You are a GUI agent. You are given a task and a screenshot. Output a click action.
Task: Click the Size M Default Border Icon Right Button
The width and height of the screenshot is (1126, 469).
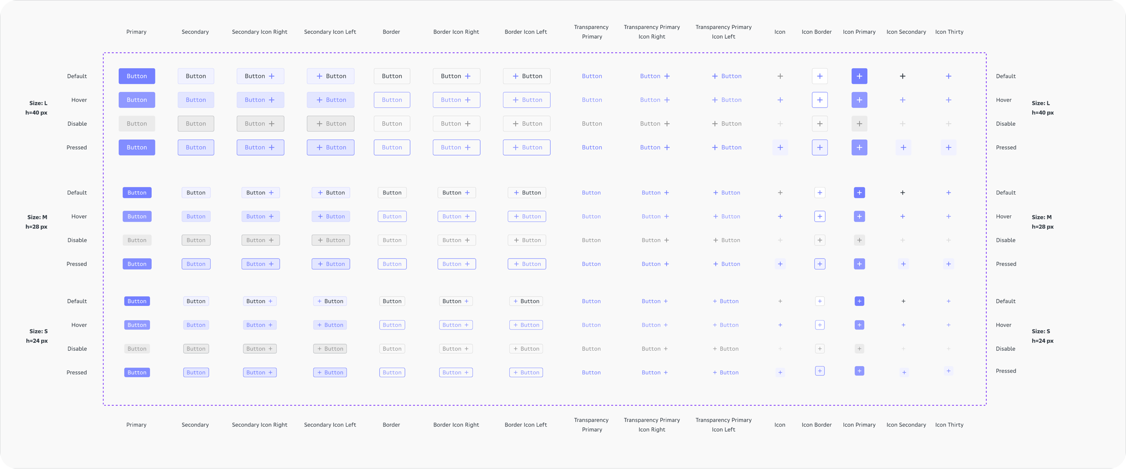click(x=456, y=192)
